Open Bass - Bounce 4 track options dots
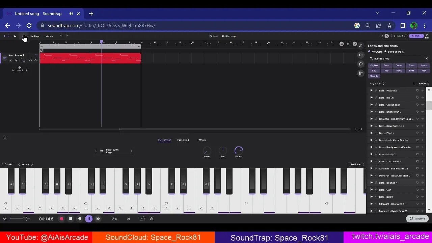 [36, 55]
